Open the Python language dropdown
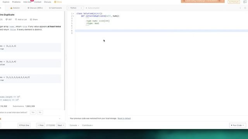This screenshot has height=139, width=248. pos(75,8)
